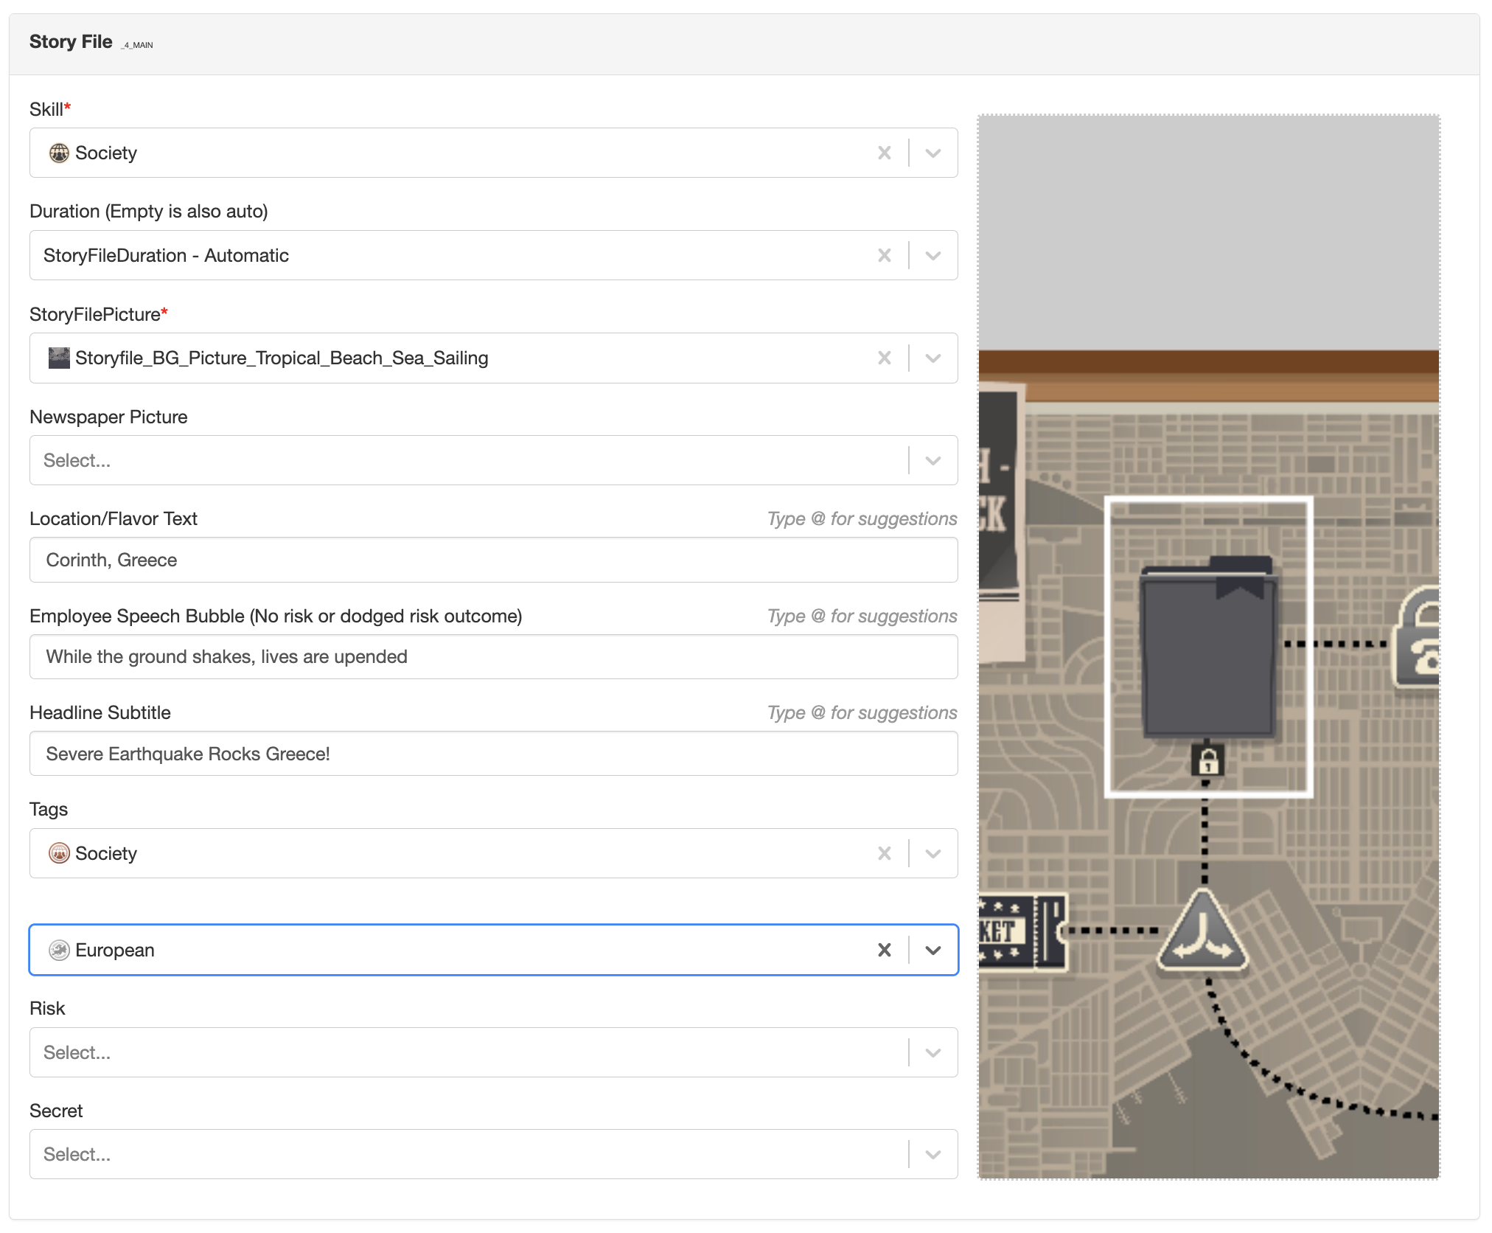1492x1233 pixels.
Task: Click the Storyfile picture thumbnail icon
Action: (x=59, y=358)
